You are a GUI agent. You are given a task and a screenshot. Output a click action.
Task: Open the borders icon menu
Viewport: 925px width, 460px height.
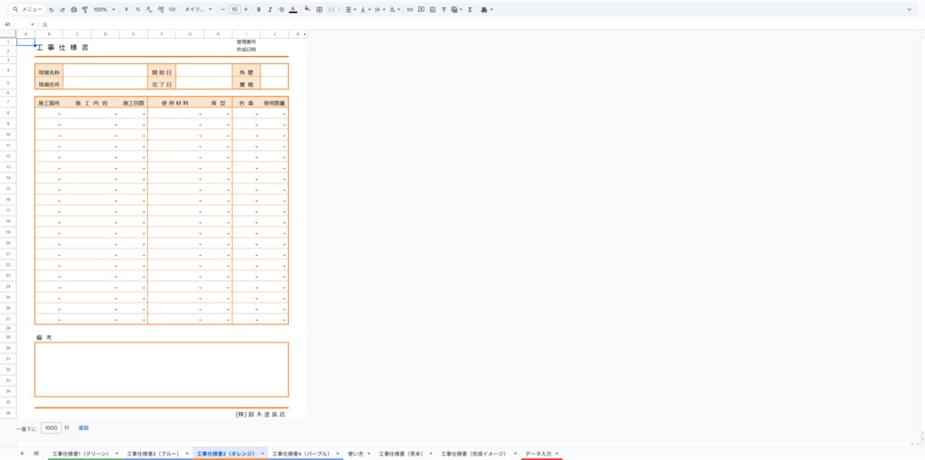[319, 9]
